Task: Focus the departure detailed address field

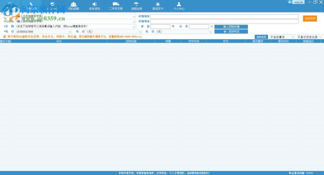Action: point(225,16)
